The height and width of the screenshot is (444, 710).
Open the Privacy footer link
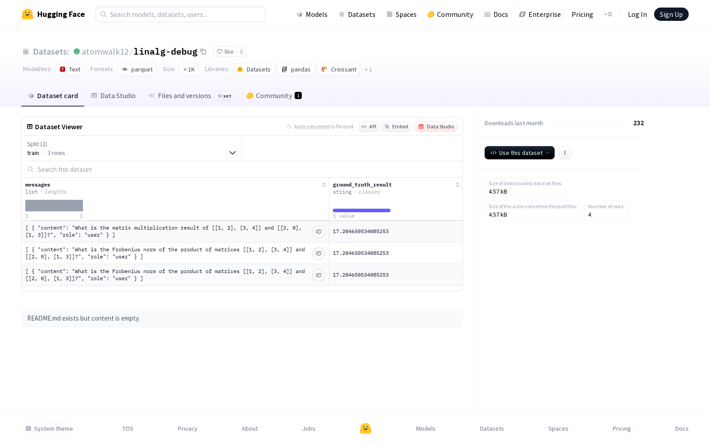187,428
